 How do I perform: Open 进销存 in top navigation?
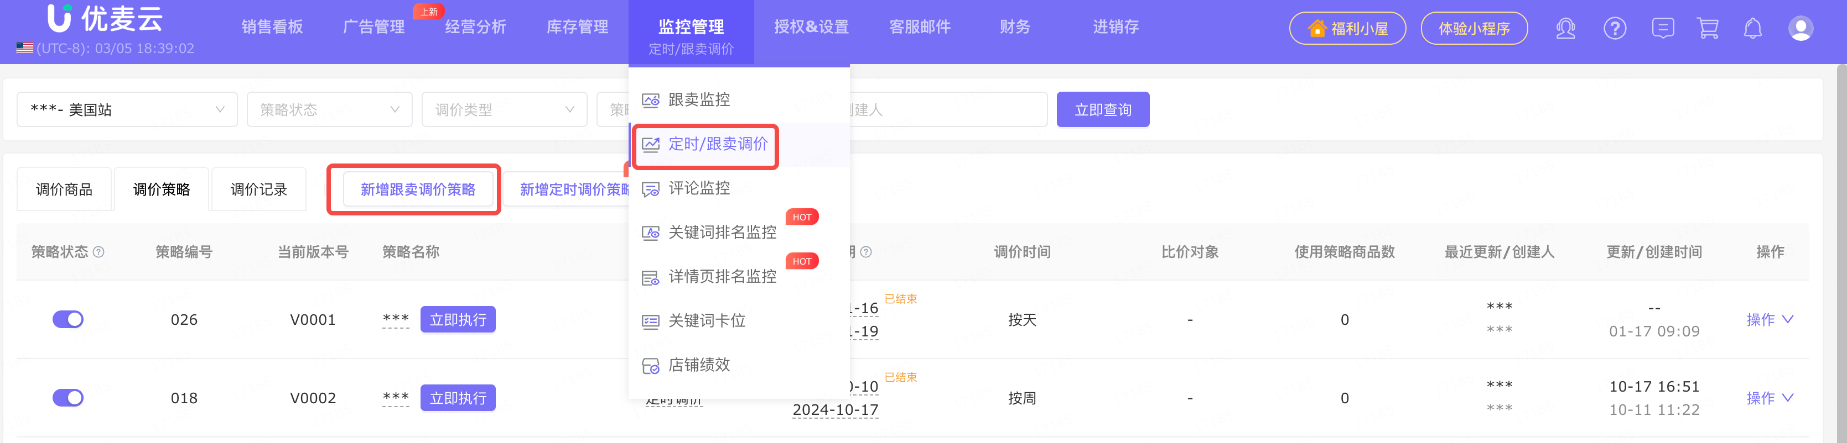pos(1116,27)
